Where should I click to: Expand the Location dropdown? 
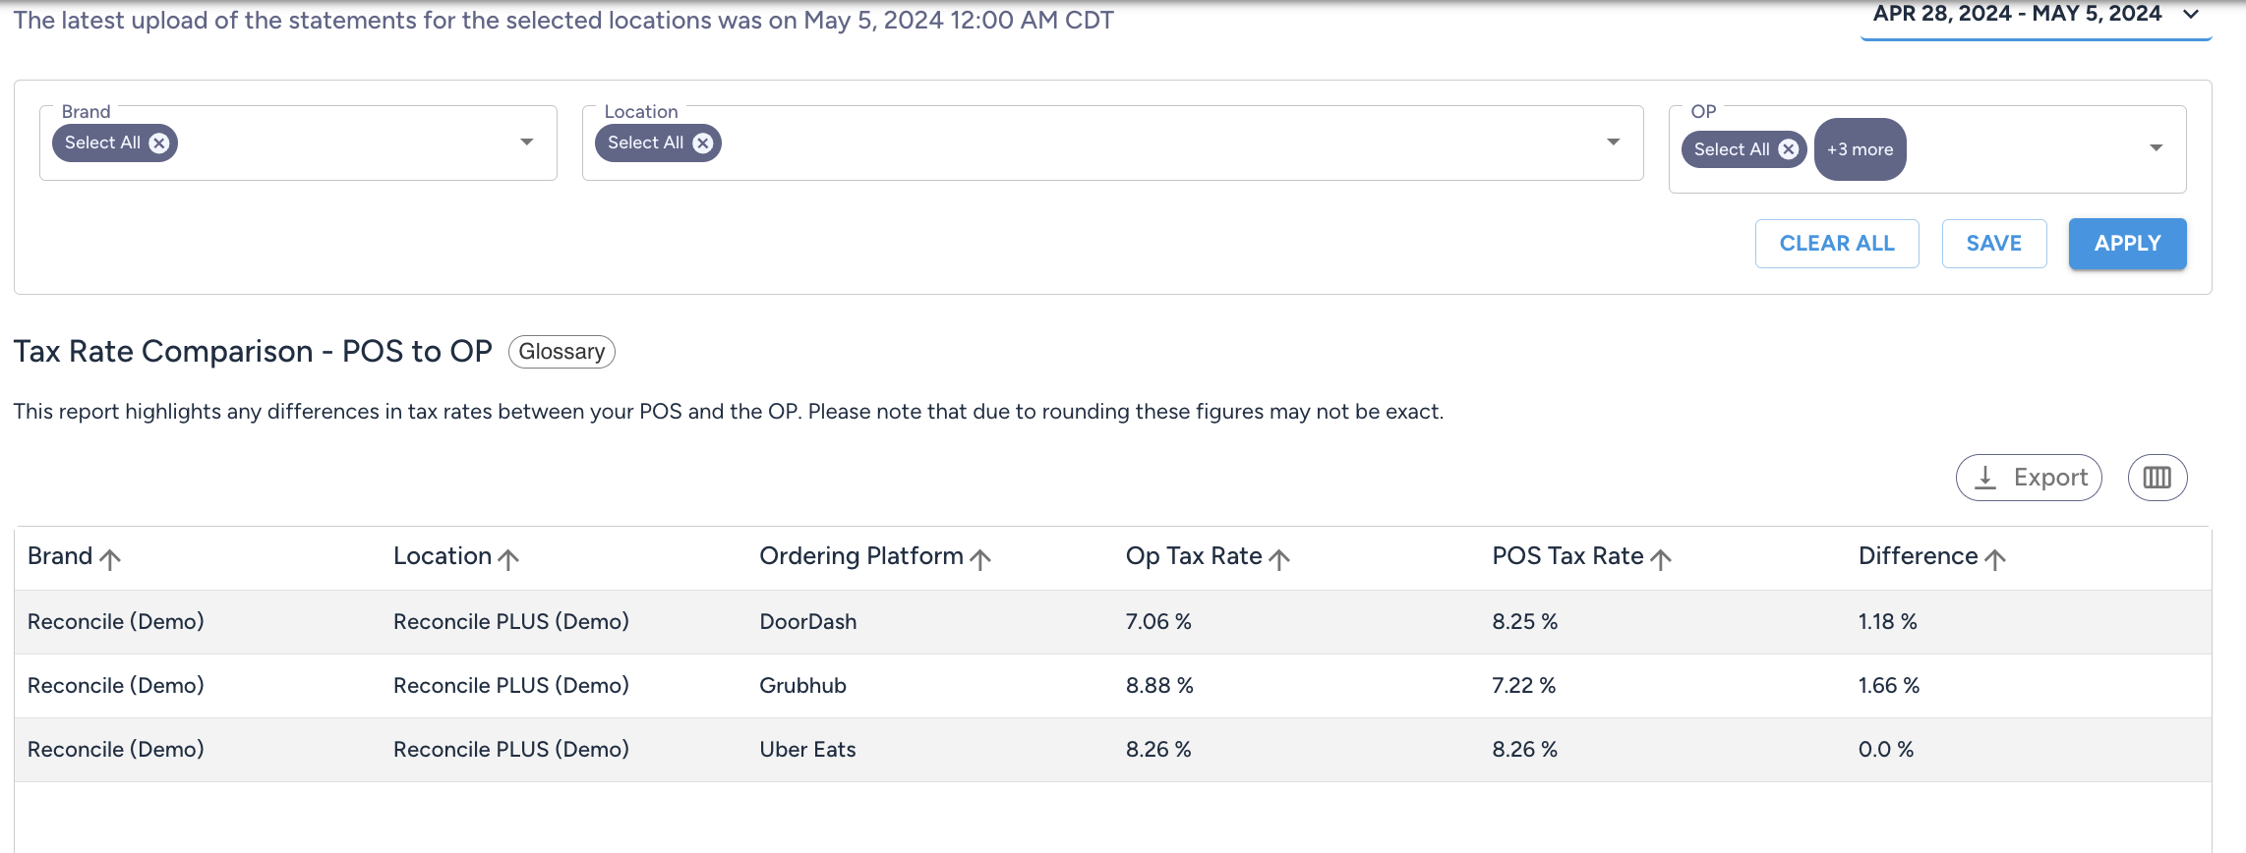click(x=1614, y=142)
